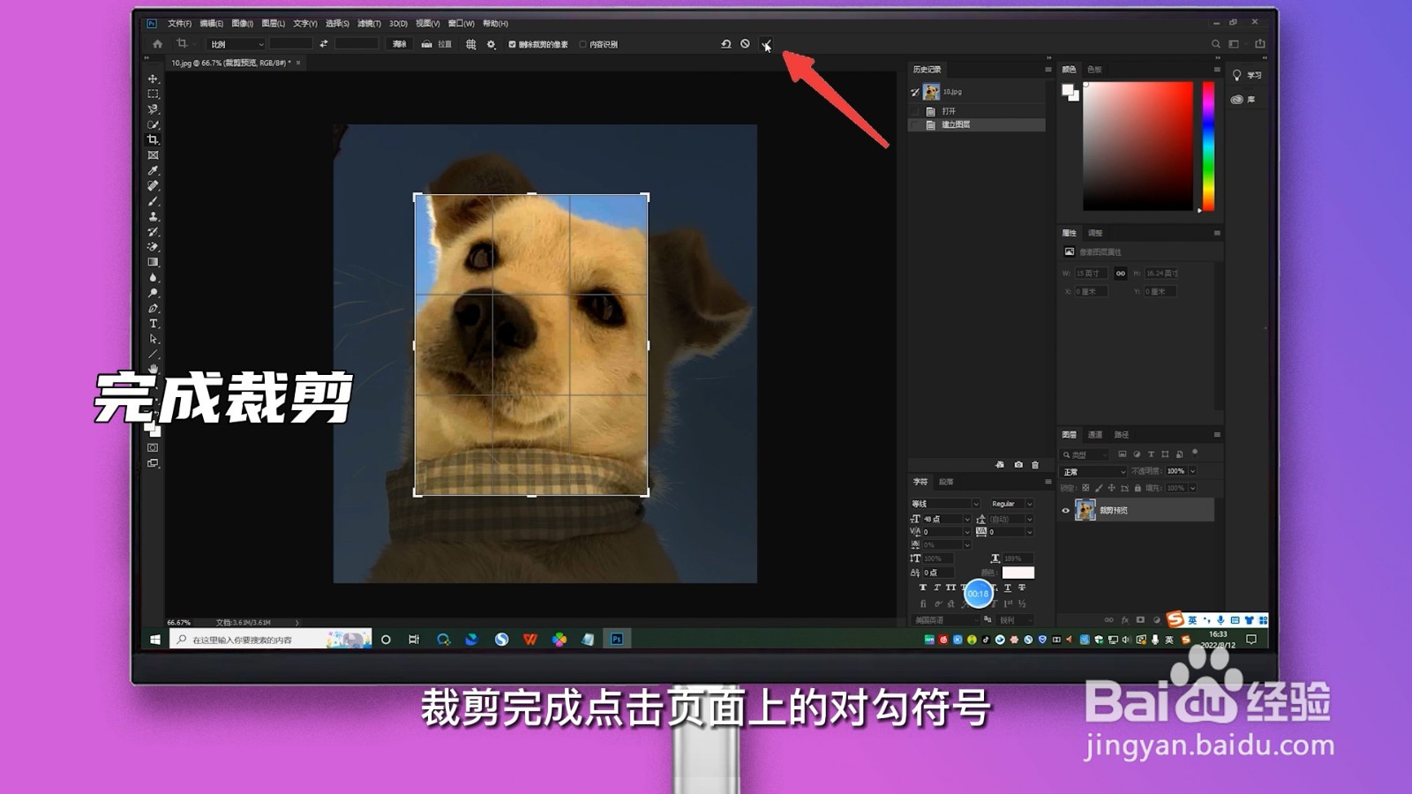Open the font family dropdown
The height and width of the screenshot is (794, 1412).
coord(945,504)
